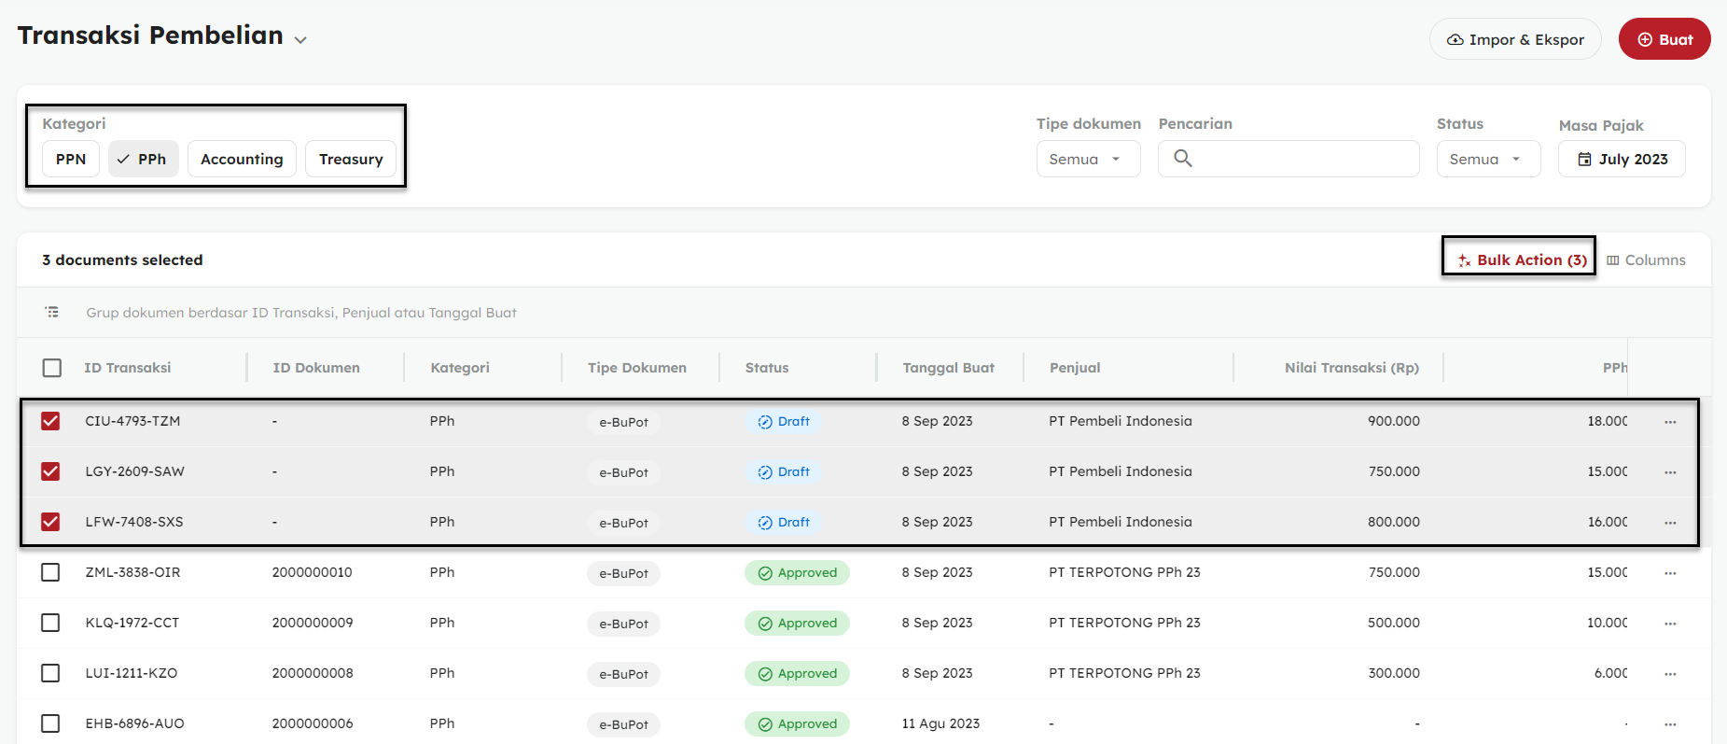Open the Columns layout icon button
Image resolution: width=1727 pixels, height=744 pixels.
click(x=1612, y=260)
